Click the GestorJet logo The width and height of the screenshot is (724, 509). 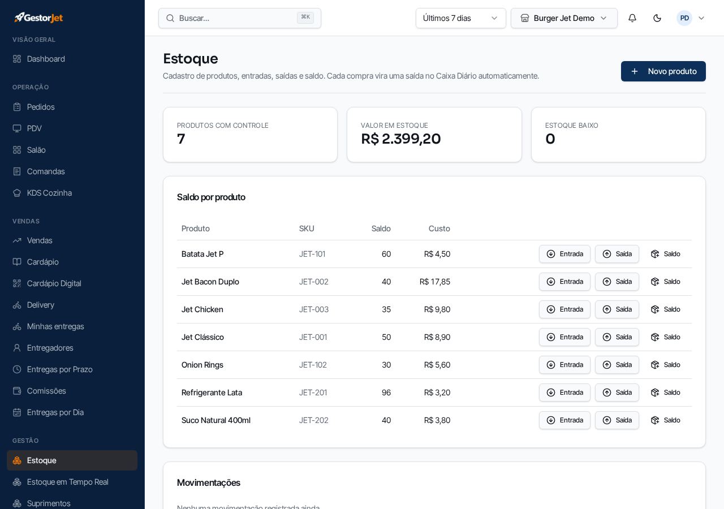point(38,18)
